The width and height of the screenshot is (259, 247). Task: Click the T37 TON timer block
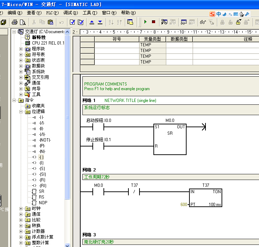point(205,199)
